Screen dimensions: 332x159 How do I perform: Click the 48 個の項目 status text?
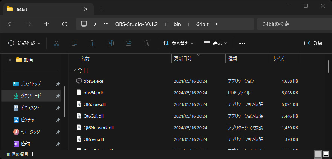pos(17,154)
